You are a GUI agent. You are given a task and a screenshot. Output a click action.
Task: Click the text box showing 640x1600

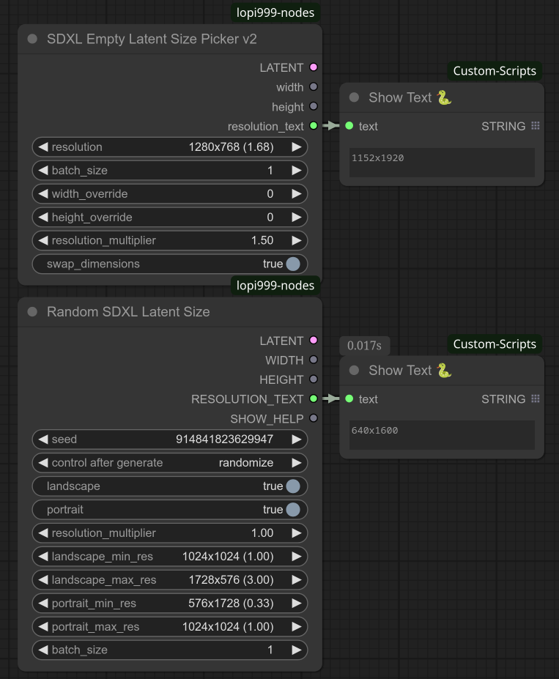tap(442, 435)
